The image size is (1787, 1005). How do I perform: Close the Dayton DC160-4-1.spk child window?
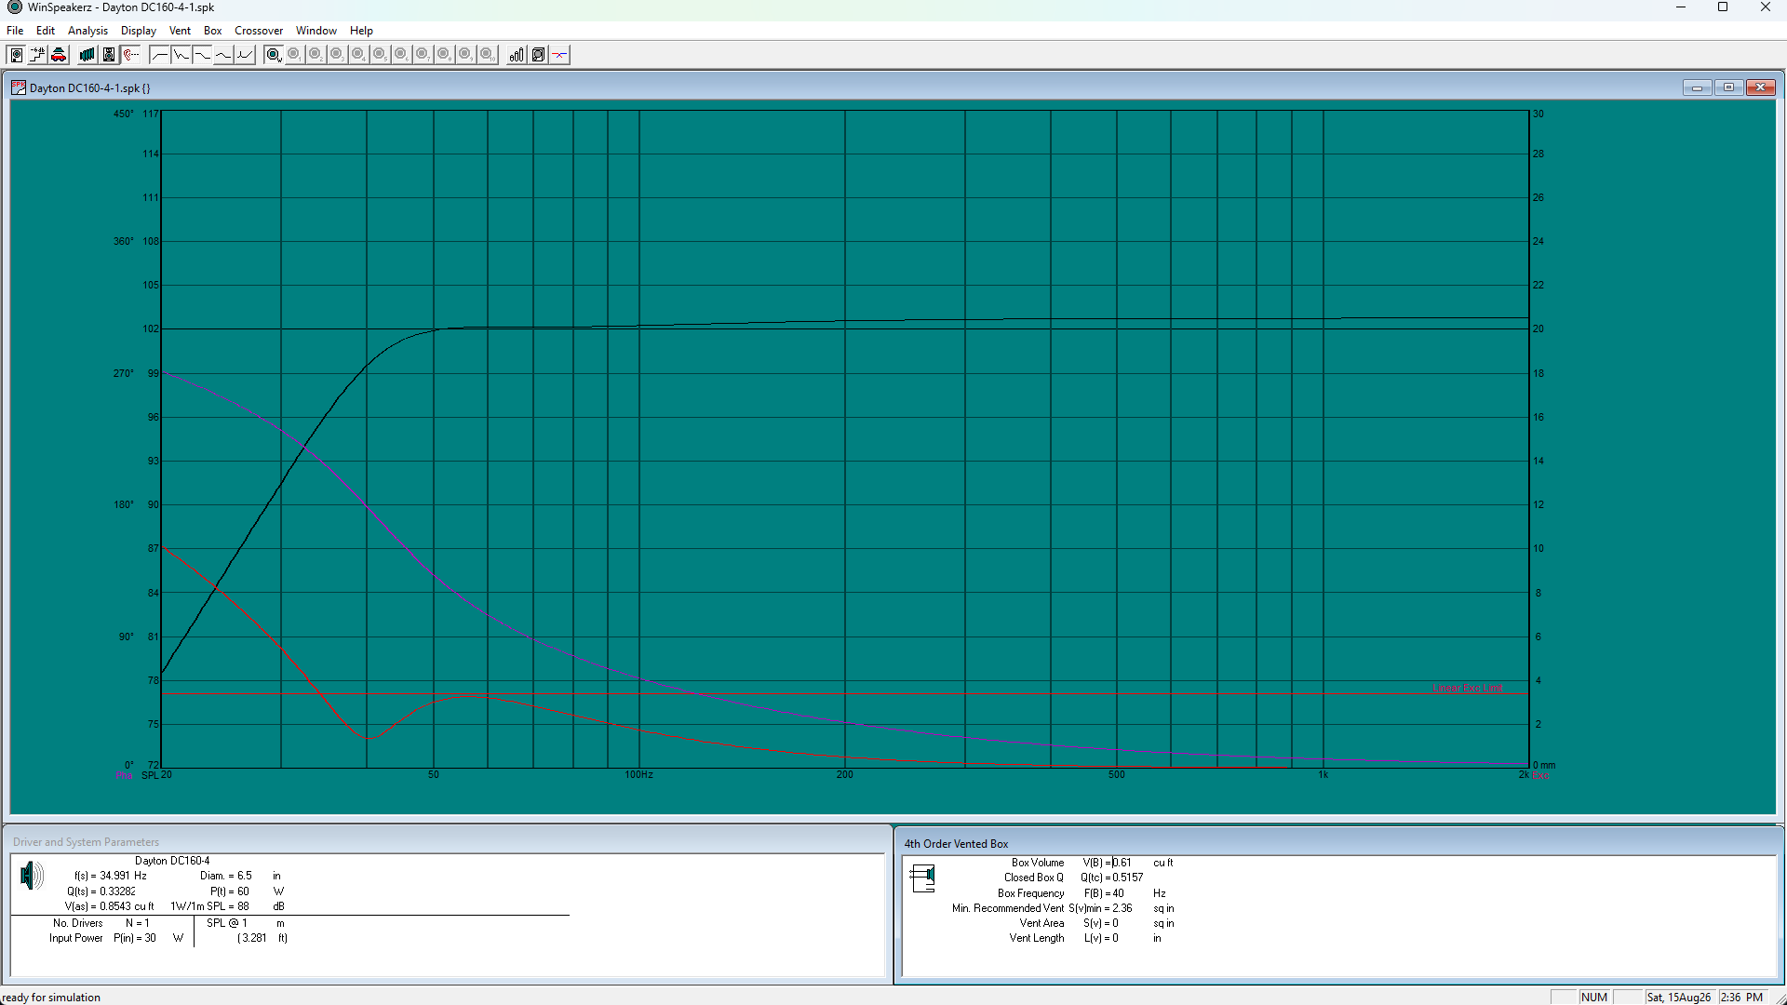pos(1760,87)
